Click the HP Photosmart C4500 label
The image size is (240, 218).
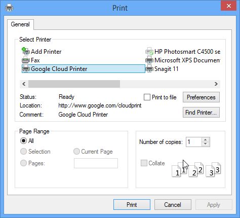pyautogui.click(x=187, y=52)
